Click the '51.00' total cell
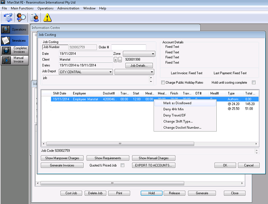 pos(249,109)
